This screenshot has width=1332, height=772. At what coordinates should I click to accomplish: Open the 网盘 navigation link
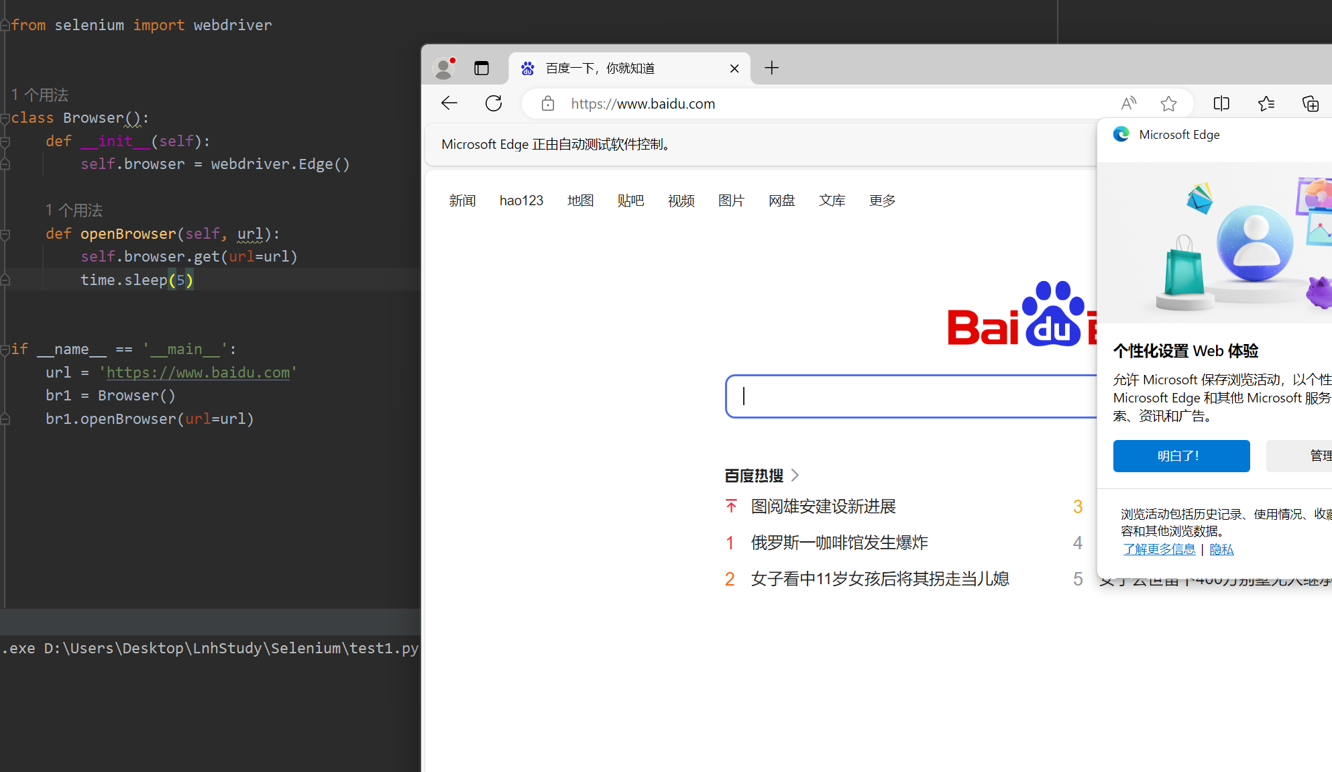[x=781, y=201]
